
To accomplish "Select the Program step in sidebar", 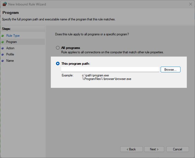I will tap(11, 42).
